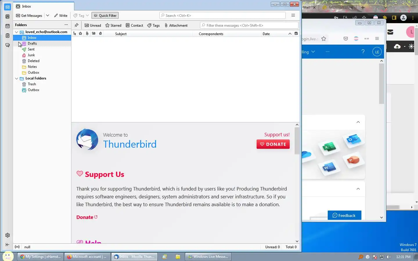Switch to Windows Live Messenger taskbar item

tap(208, 257)
